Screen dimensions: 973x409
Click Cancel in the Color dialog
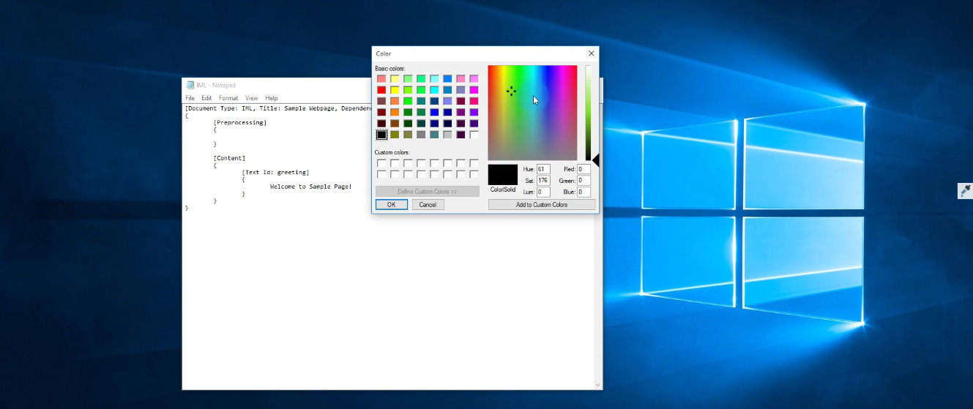pyautogui.click(x=428, y=205)
